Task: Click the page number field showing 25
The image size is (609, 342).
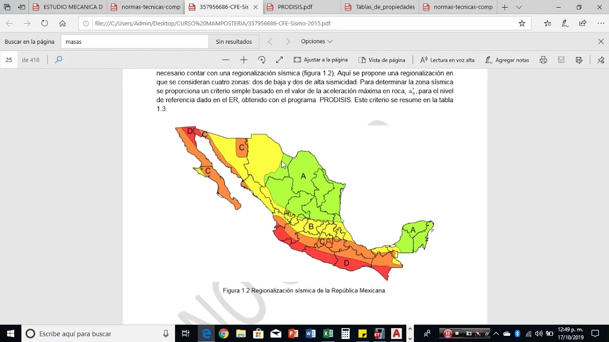Action: click(9, 60)
